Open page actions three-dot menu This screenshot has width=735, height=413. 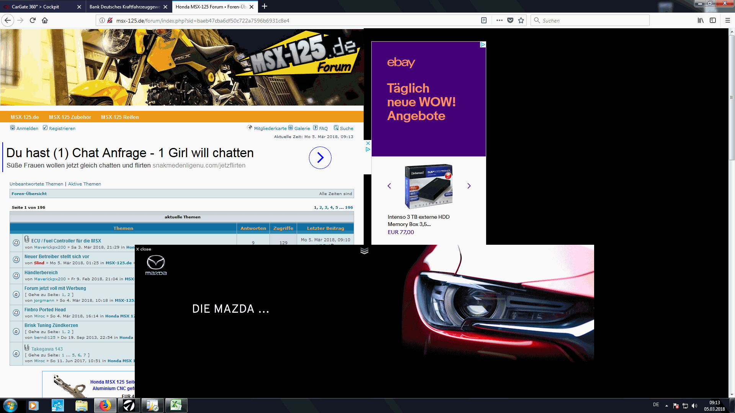click(499, 20)
